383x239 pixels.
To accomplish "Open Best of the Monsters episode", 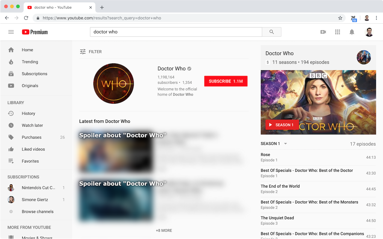I will [318, 205].
